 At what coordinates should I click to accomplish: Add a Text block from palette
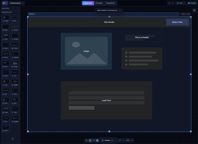pyautogui.click(x=6, y=119)
